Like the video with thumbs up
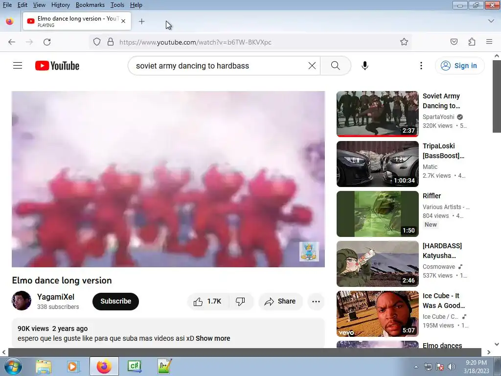 pyautogui.click(x=207, y=301)
